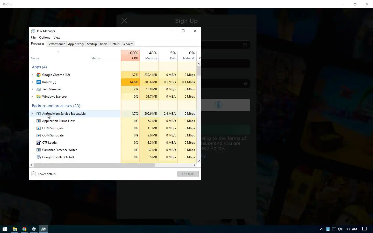The height and width of the screenshot is (233, 373).
Task: Open Roblox from the taskbar
Action: pyautogui.click(x=34, y=229)
